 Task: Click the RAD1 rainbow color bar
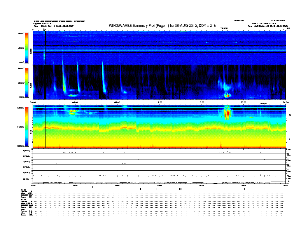pos(26,83)
